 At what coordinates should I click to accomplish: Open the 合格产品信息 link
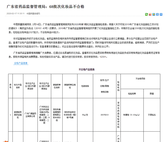21,63
